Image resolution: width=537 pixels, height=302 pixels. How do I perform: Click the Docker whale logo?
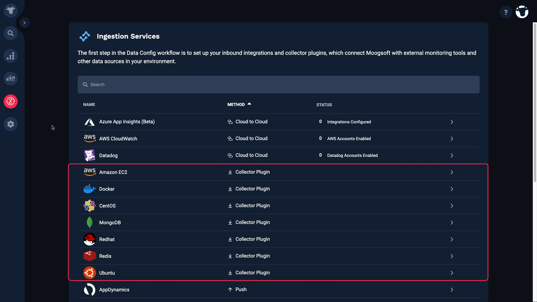point(89,189)
